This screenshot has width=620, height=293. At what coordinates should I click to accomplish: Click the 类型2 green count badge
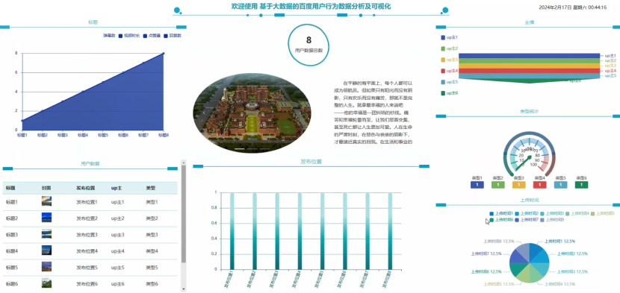498,185
